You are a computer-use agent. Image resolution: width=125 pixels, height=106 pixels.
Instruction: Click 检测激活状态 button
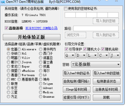click(x=107, y=81)
